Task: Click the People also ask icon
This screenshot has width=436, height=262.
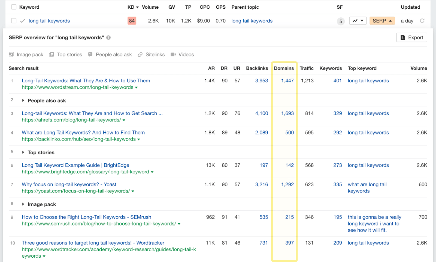Action: 90,54
